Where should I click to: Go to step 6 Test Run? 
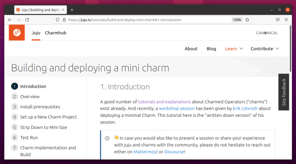point(25,137)
